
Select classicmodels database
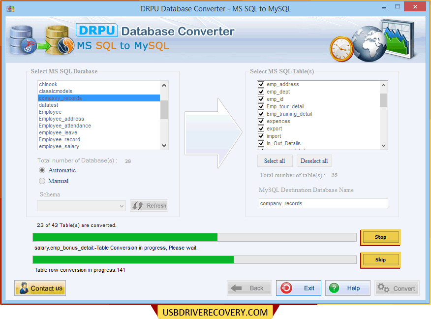pyautogui.click(x=99, y=91)
